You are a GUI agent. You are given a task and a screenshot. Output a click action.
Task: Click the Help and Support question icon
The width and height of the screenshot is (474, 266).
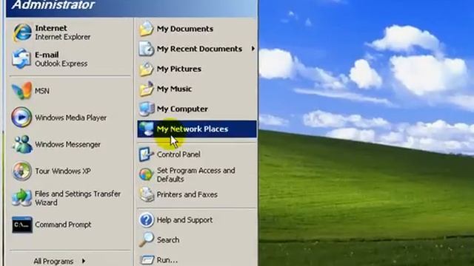point(147,220)
